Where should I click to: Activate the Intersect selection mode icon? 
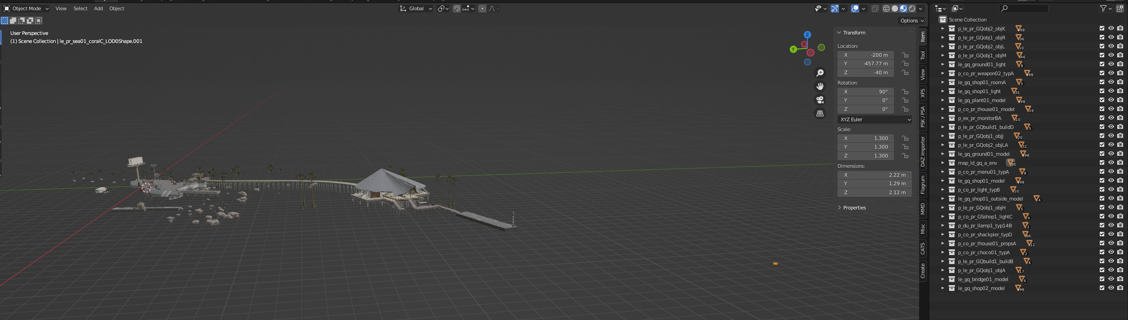pos(39,21)
